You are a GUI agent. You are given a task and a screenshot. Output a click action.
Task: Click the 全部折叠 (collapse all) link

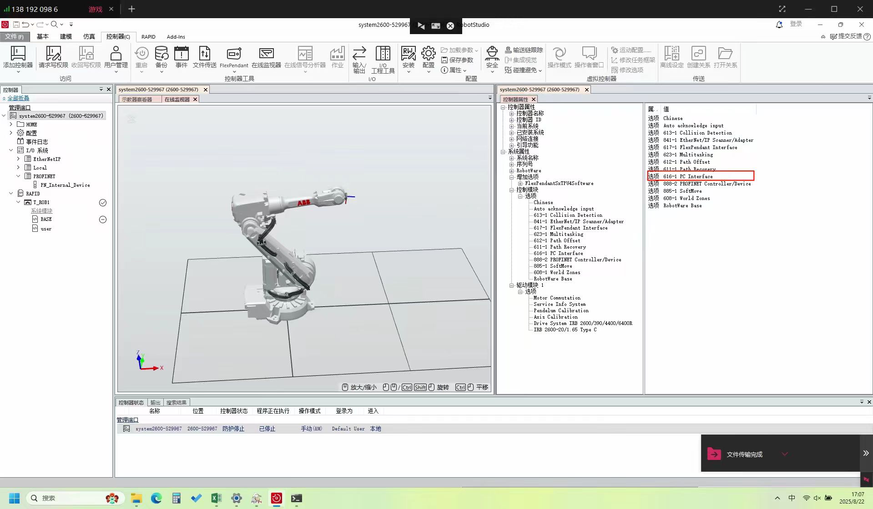[x=18, y=98]
